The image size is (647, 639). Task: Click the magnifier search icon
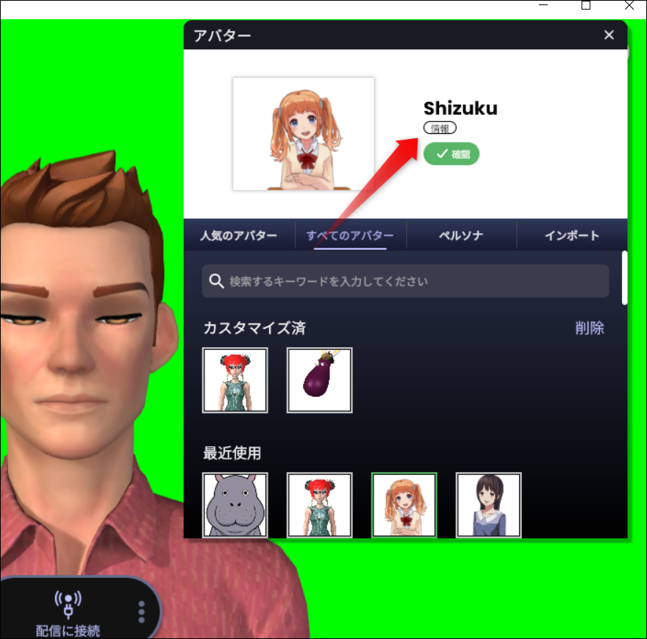(x=216, y=281)
